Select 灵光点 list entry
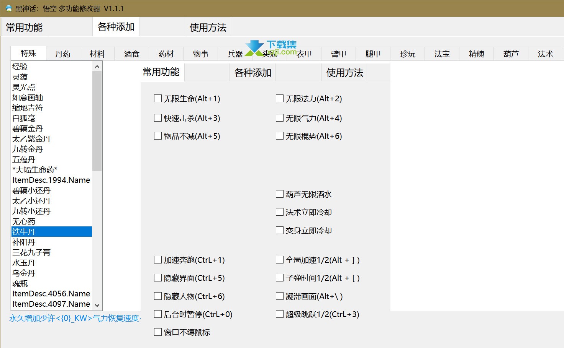 point(52,87)
